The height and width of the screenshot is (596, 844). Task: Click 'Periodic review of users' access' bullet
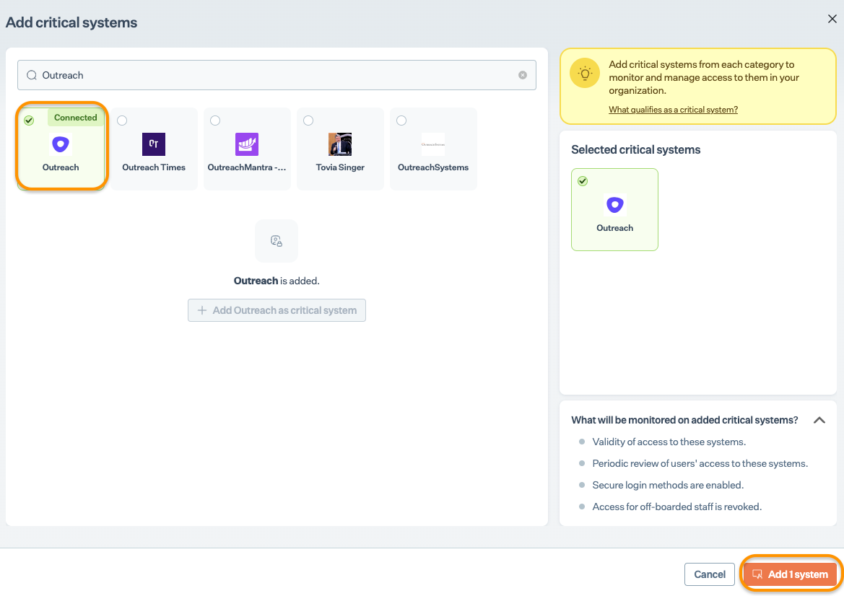click(700, 464)
